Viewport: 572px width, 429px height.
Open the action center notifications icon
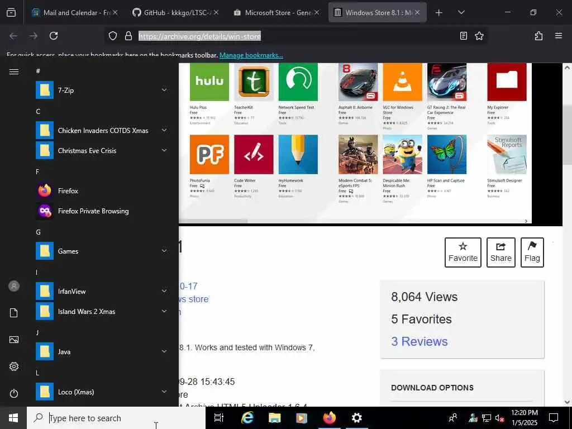(x=554, y=418)
